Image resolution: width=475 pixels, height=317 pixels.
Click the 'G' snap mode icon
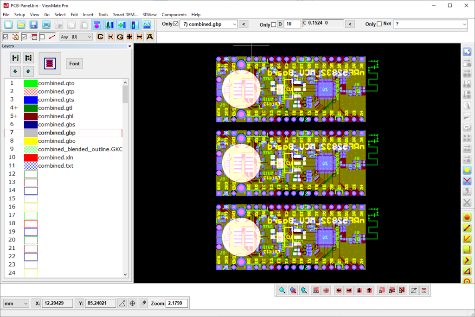tap(120, 37)
